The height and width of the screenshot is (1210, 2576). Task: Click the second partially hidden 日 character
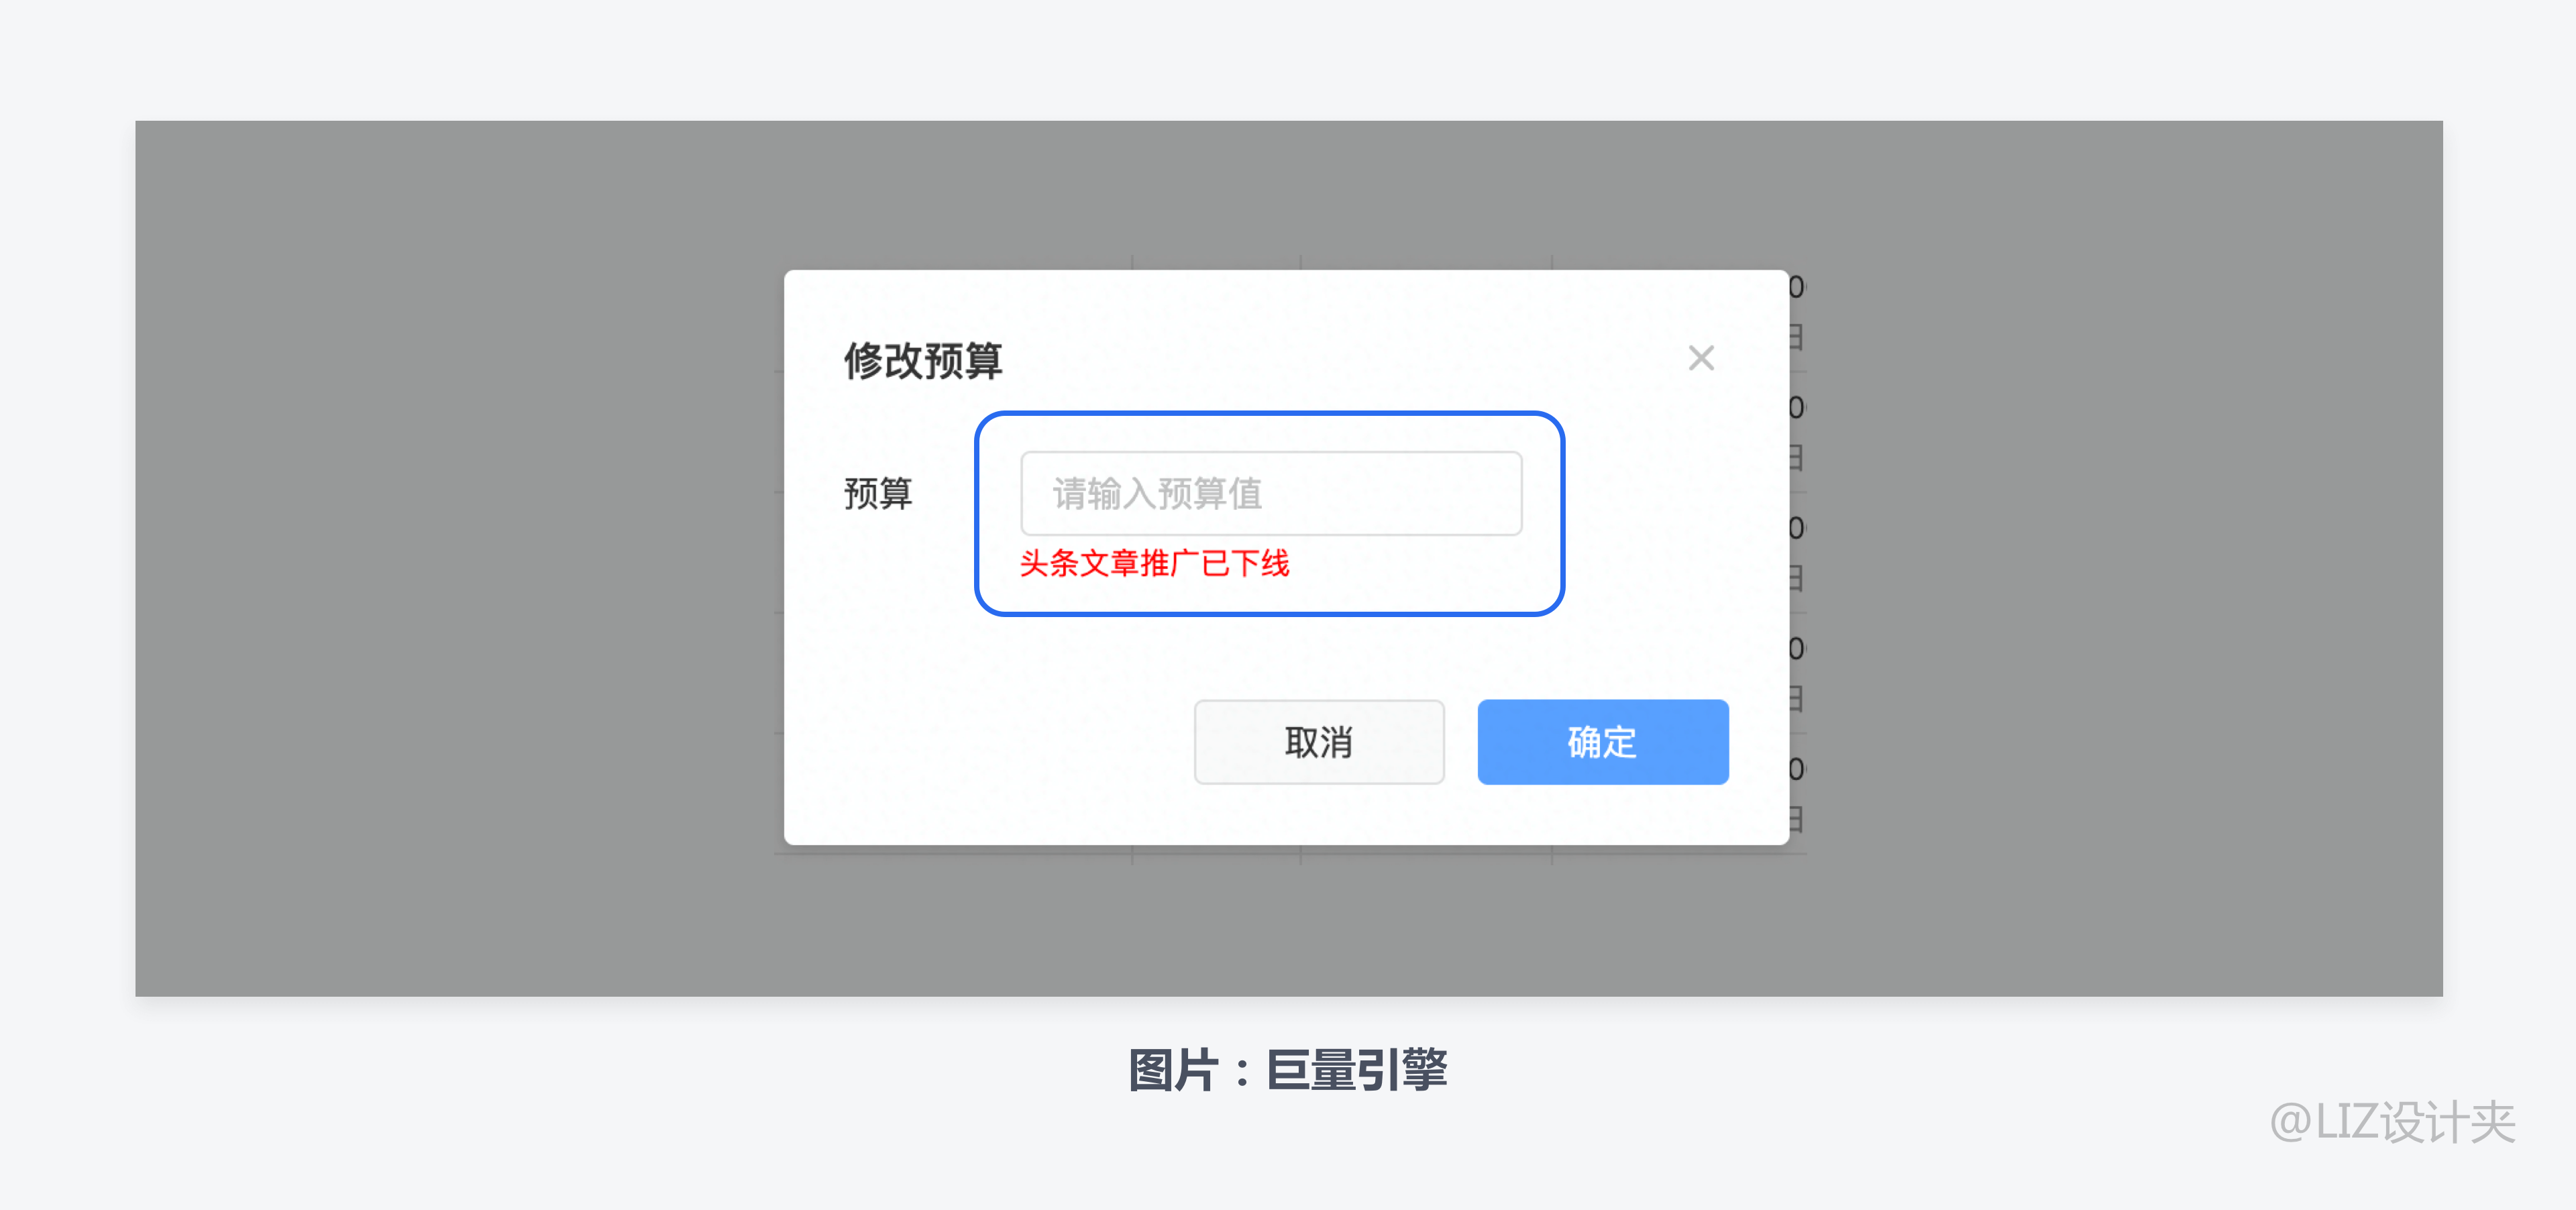click(x=1796, y=458)
